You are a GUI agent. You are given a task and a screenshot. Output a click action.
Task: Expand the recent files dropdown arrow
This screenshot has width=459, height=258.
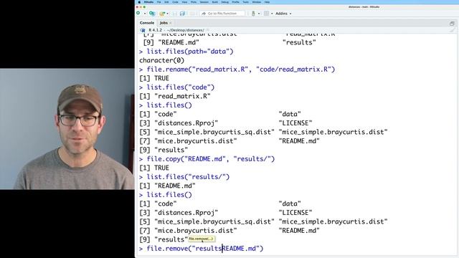pos(167,14)
